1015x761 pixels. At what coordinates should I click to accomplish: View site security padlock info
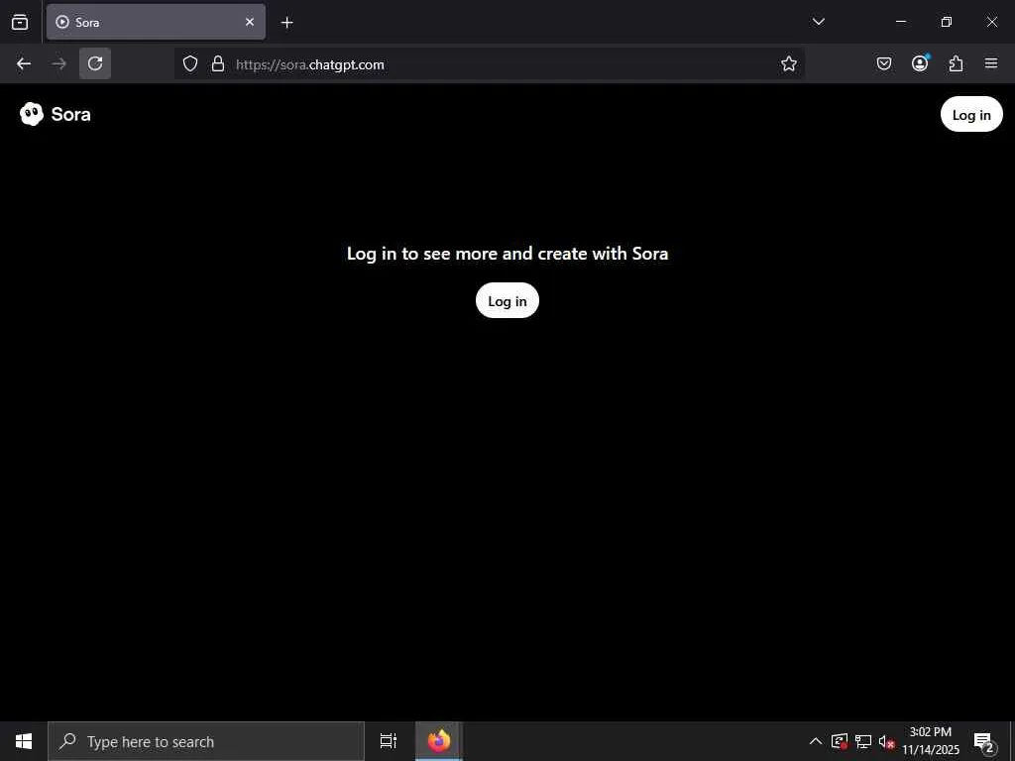pos(218,63)
